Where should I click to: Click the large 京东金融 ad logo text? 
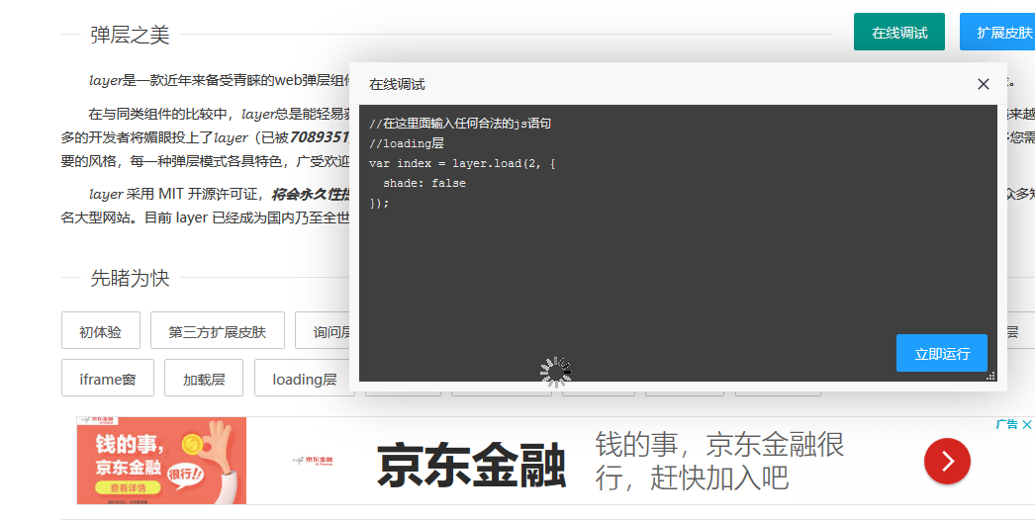click(471, 466)
